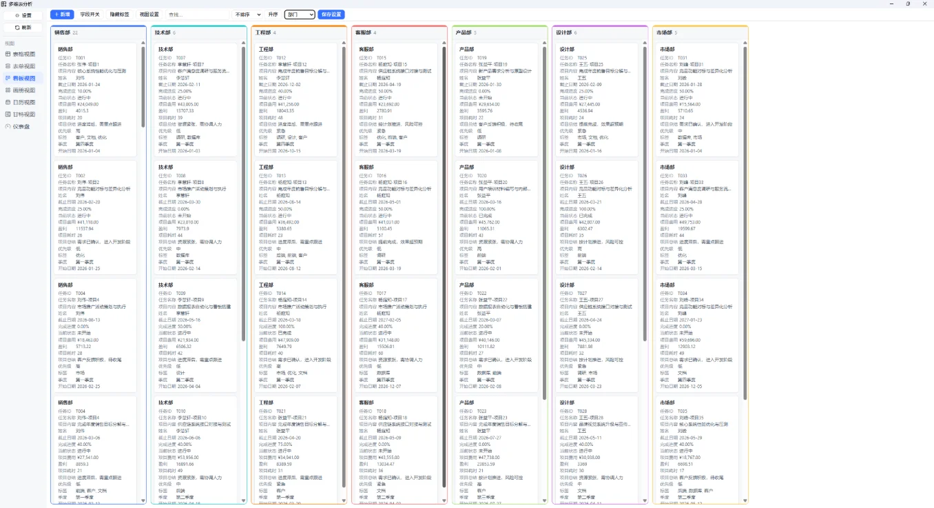
Task: Click task ID T007 in 技术部 column
Action: coord(181,58)
